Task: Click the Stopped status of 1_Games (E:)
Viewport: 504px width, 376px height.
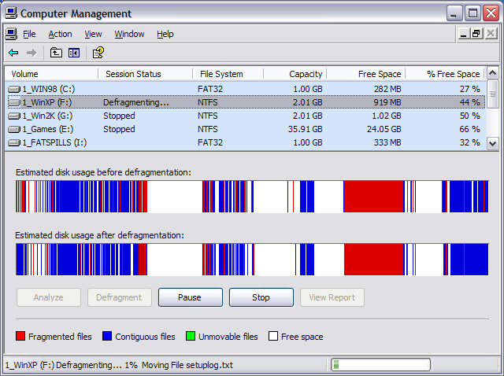Action: tap(119, 129)
